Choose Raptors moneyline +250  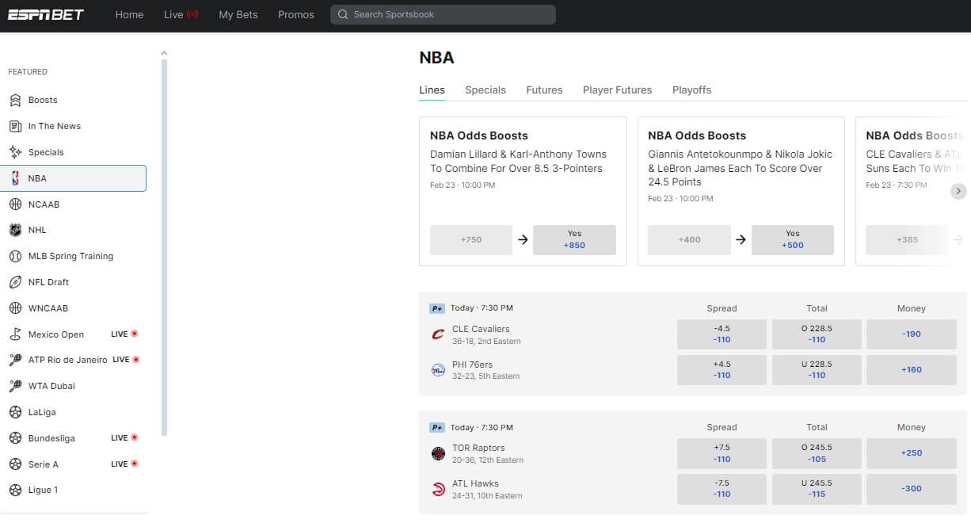[912, 453]
